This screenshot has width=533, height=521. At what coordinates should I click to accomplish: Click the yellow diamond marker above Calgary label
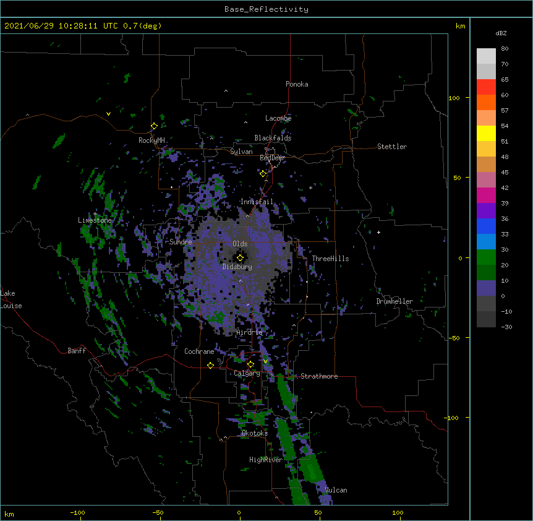[250, 364]
